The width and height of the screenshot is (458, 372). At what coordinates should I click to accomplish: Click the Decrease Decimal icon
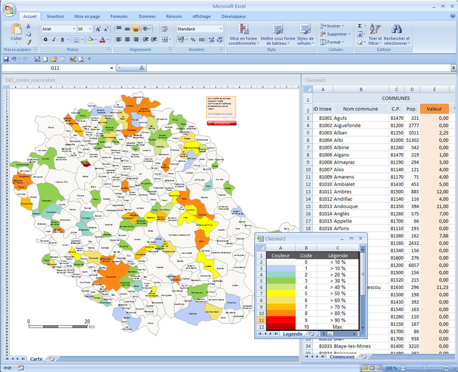tap(220, 40)
